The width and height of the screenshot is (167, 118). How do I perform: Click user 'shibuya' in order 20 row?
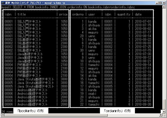[94, 97]
